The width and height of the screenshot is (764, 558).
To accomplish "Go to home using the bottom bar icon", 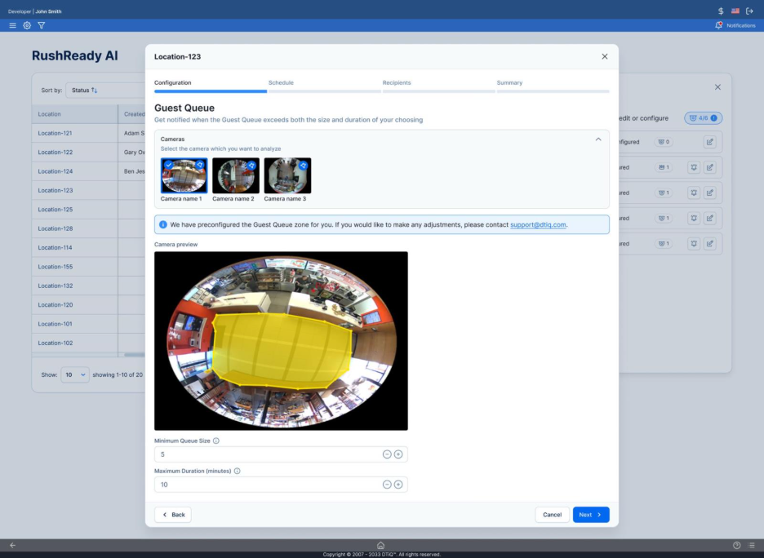I will pos(380,545).
